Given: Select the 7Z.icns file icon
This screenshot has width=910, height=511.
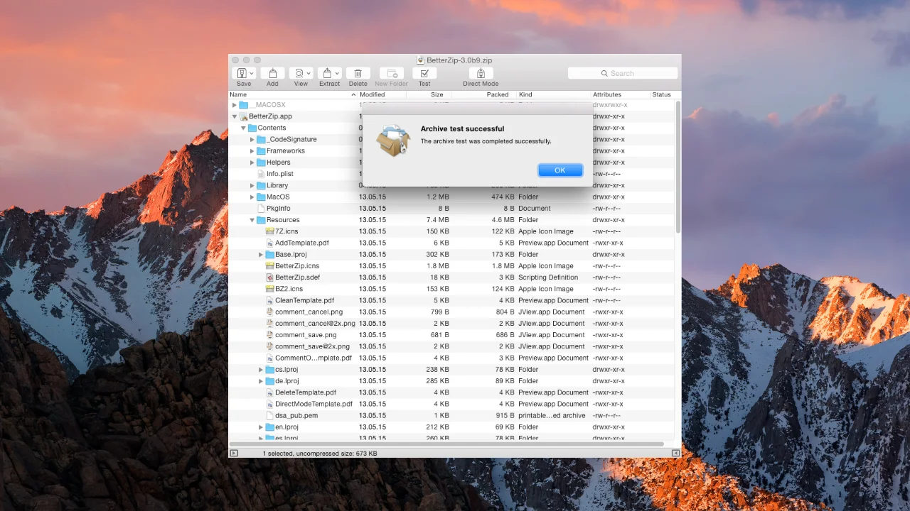Looking at the screenshot, I should tap(269, 231).
